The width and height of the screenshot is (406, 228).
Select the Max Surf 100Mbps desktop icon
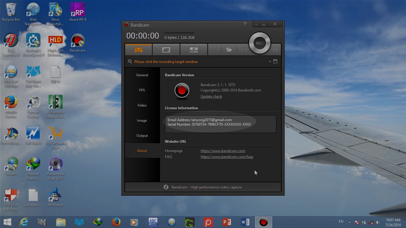[x=11, y=76]
